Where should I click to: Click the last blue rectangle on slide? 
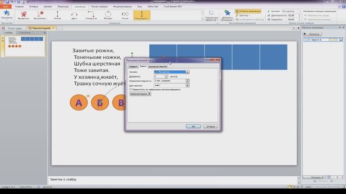pos(274,57)
